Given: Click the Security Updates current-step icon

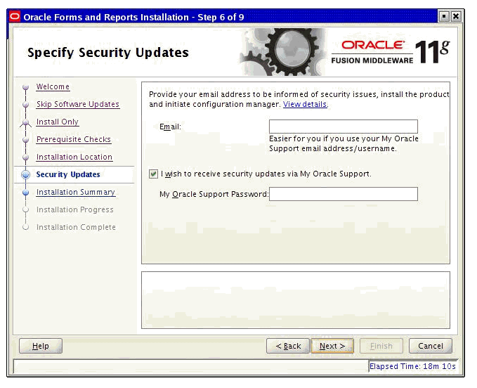Looking at the screenshot, I should point(26,175).
